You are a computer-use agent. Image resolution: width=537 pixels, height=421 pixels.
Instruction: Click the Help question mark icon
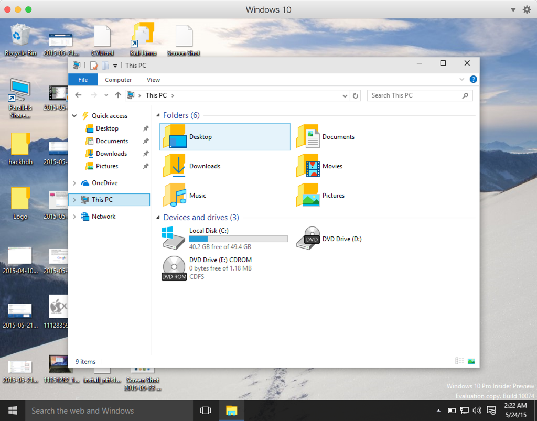(473, 80)
